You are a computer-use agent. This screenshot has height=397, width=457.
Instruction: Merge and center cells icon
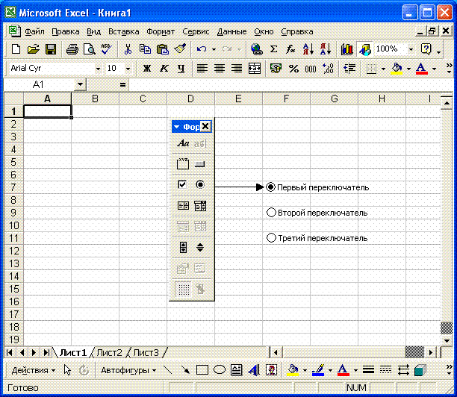click(x=255, y=69)
